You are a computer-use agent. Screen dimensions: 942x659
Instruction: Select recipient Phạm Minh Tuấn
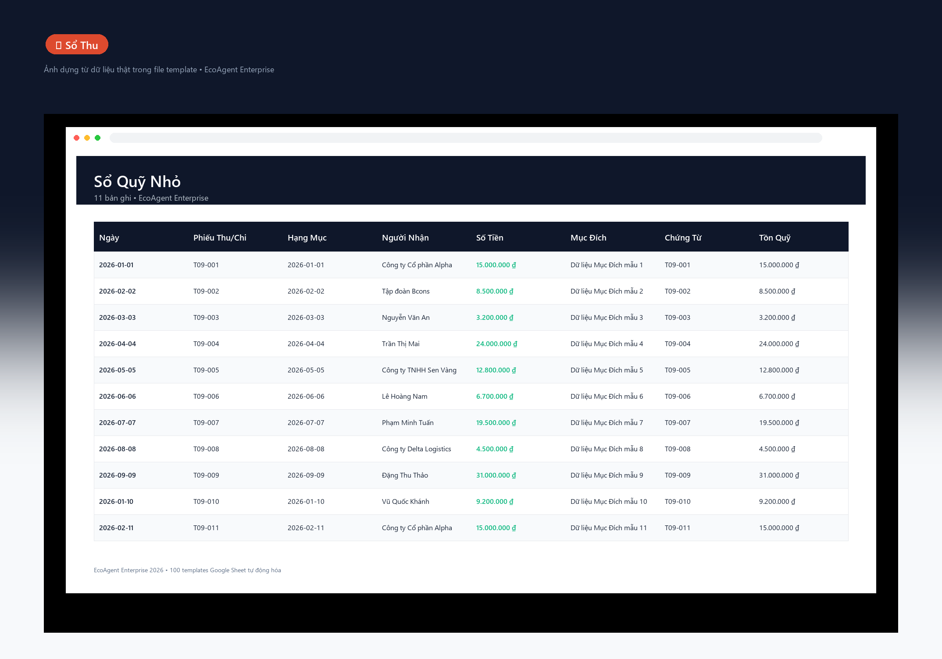click(x=408, y=422)
